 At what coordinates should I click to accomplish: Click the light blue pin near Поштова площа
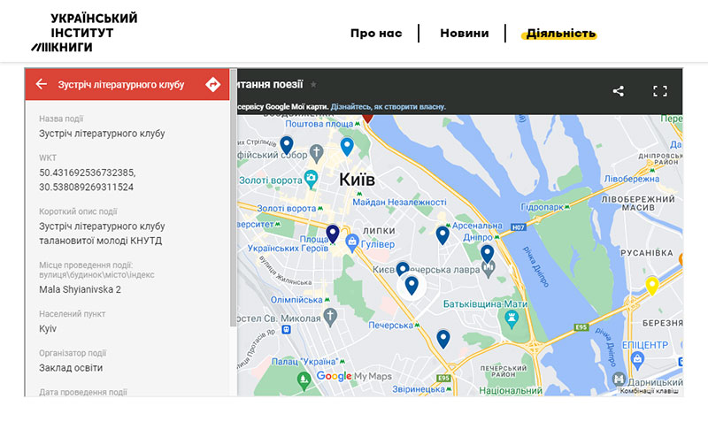(x=347, y=147)
